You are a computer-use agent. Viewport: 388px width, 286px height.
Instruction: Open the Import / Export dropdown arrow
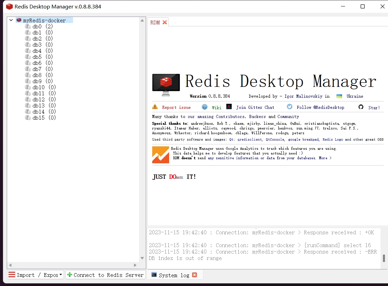61,275
